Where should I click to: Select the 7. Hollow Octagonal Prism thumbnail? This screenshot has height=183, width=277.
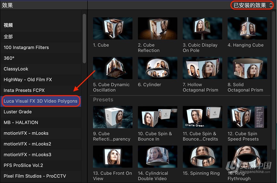pos(202,68)
